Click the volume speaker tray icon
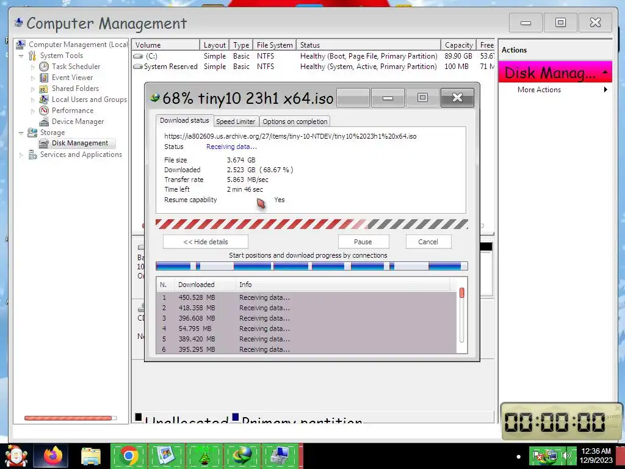The image size is (625, 469). point(566,456)
